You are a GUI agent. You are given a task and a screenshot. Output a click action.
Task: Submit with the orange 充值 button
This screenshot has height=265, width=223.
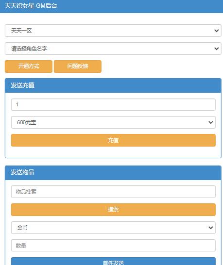click(113, 140)
